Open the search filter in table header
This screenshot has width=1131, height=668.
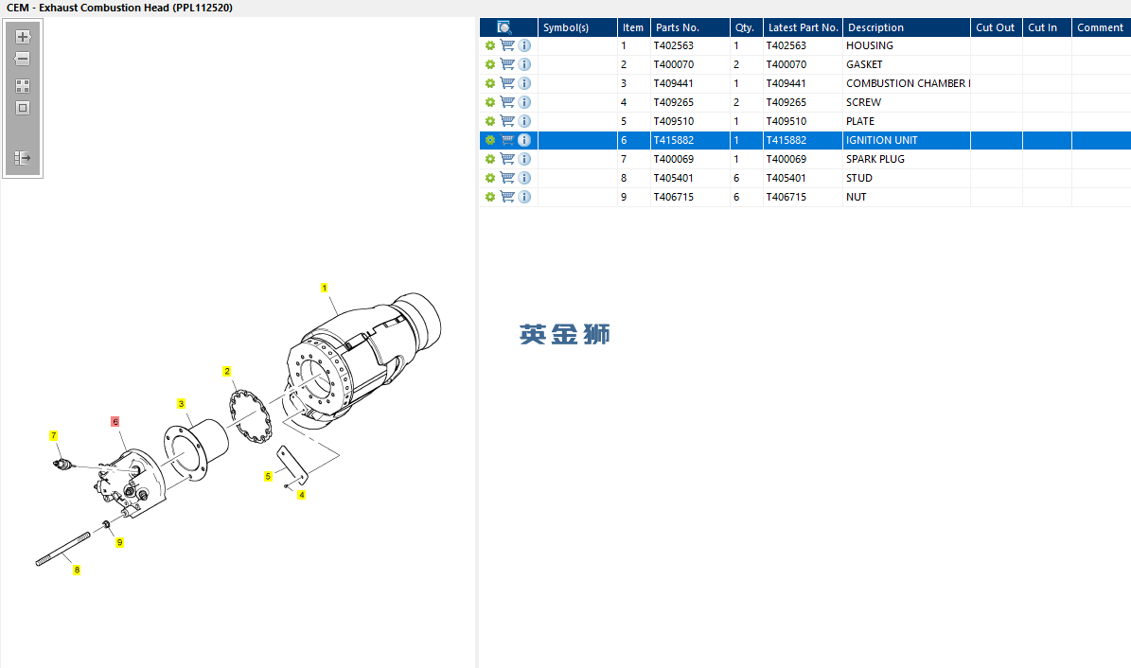click(504, 27)
